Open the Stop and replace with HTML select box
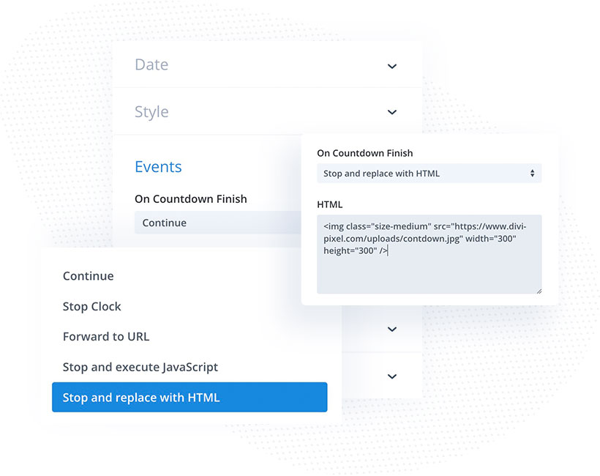The image size is (600, 476). [x=429, y=174]
